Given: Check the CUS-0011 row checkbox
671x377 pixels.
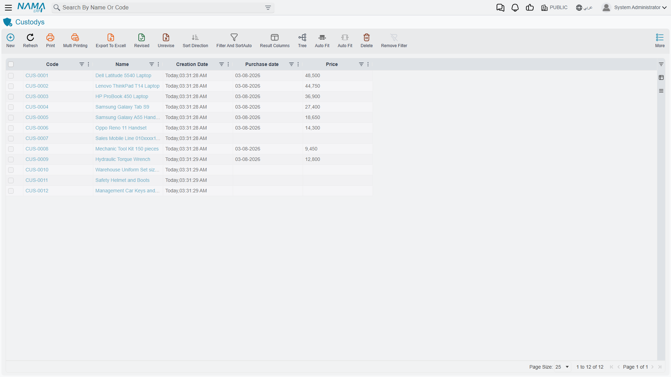Looking at the screenshot, I should [x=11, y=180].
